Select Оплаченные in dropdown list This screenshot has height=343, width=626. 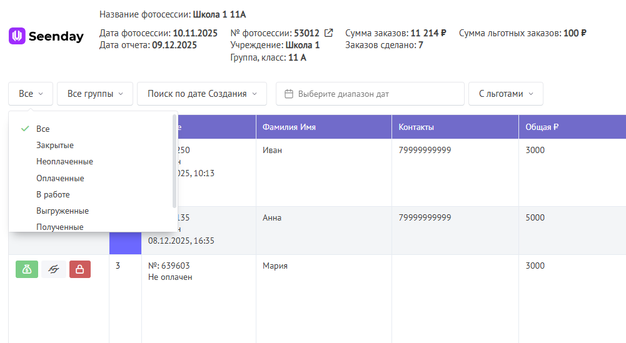(60, 178)
